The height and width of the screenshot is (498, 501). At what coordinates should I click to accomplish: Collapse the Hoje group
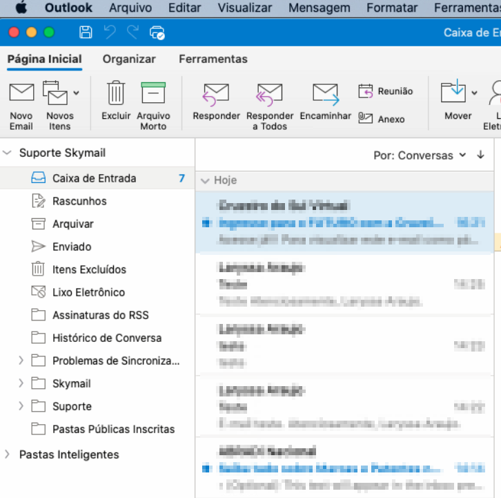[x=205, y=181]
